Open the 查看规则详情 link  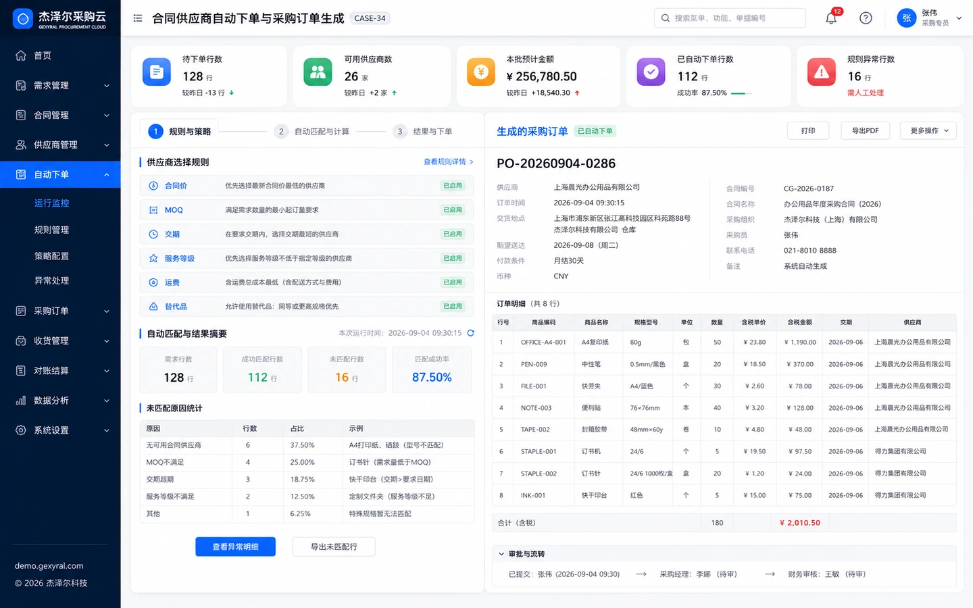449,162
